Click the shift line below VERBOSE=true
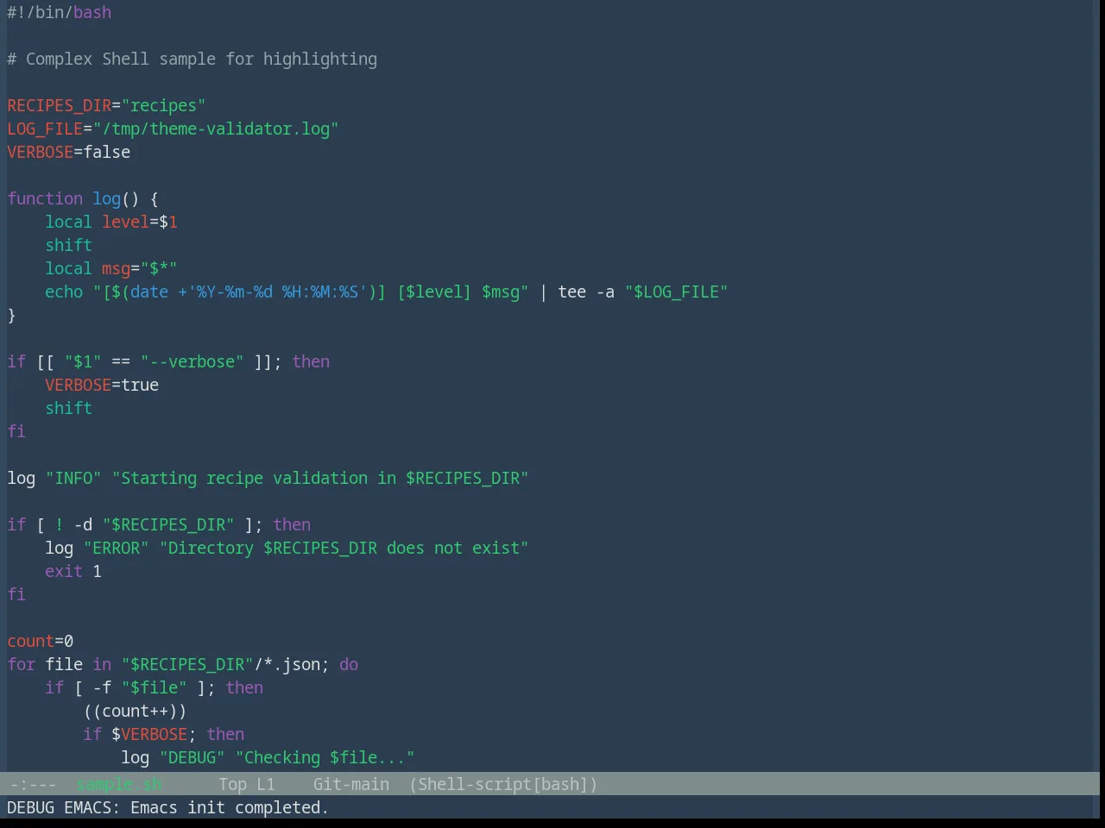This screenshot has width=1105, height=828. click(x=69, y=408)
